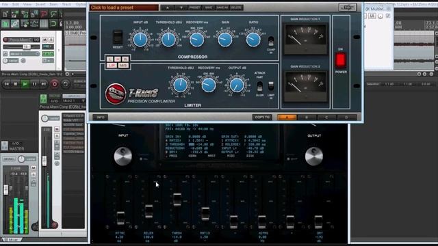Image resolution: width=438 pixels, height=246 pixels.
Task: Click the SAVE AS preset button
Action: click(x=222, y=8)
